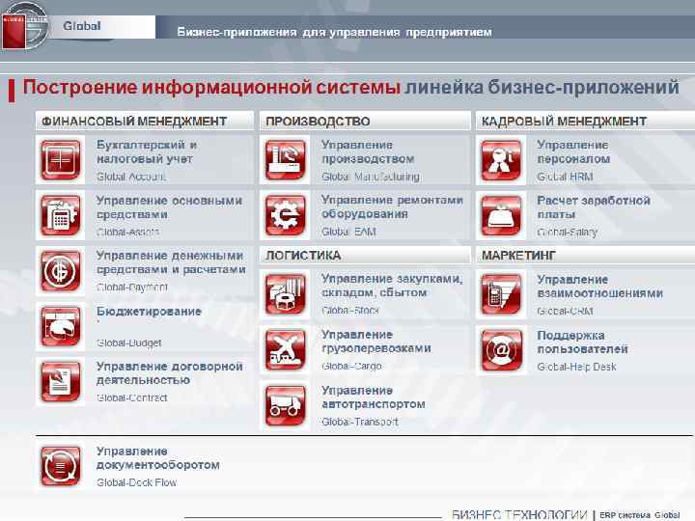Click the purchasing and warehouse stock icon
Screen dimensions: 695x521
(285, 293)
